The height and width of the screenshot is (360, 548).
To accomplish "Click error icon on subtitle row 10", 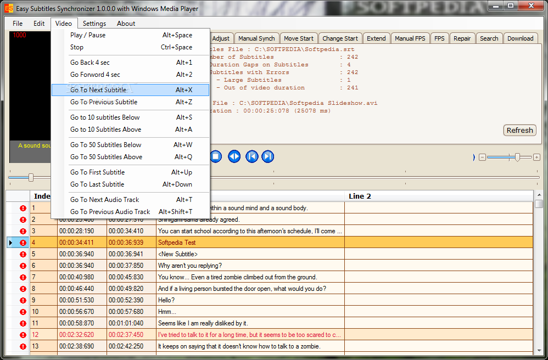I will [x=23, y=312].
